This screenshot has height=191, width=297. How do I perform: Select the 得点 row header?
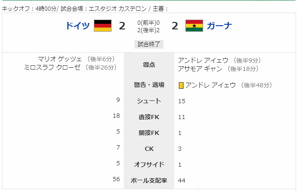point(149,65)
